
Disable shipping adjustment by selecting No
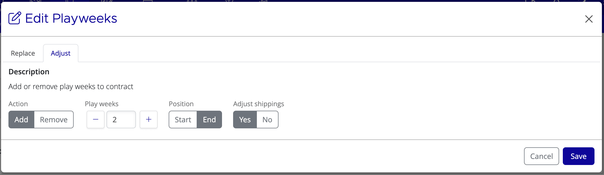(x=267, y=119)
